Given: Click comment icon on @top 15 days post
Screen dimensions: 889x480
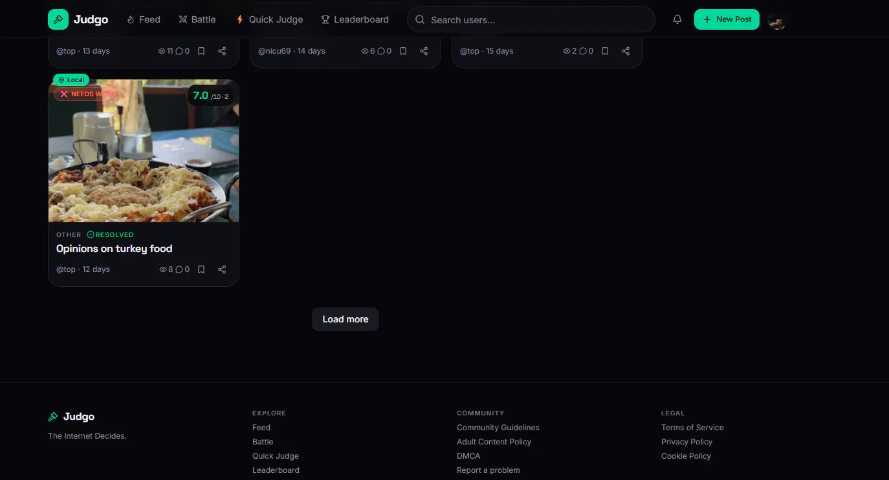Looking at the screenshot, I should click(x=583, y=51).
